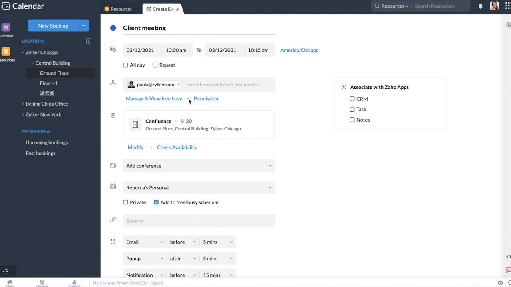
Task: Open the apps grid launcher icon
Action: 508,6
